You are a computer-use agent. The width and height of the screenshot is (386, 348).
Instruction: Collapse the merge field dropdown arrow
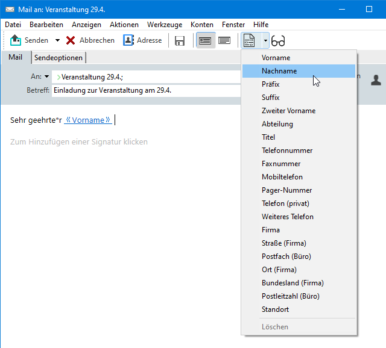pyautogui.click(x=265, y=41)
